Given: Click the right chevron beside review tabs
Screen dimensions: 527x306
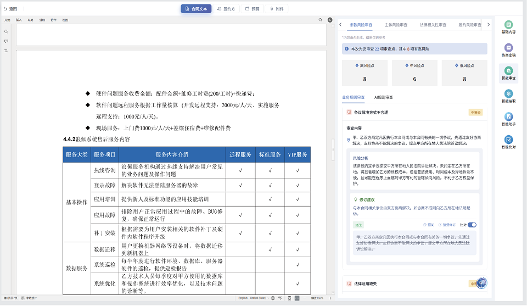Looking at the screenshot, I should click(x=489, y=25).
